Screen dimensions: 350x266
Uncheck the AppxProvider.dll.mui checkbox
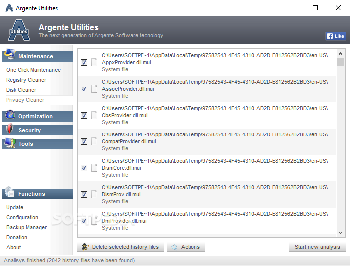[x=84, y=62]
